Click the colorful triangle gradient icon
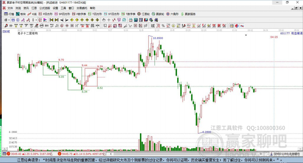The height and width of the screenshot is (163, 303). click(45, 20)
